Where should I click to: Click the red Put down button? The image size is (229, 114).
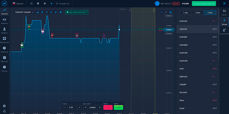point(108,107)
